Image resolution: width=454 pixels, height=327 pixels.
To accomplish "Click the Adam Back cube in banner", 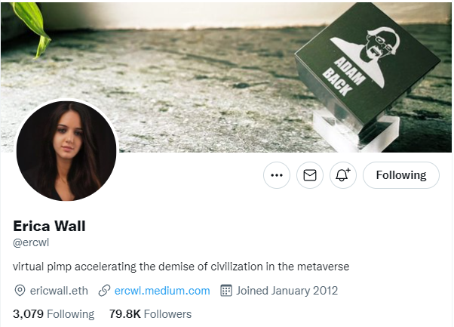I will click(367, 71).
